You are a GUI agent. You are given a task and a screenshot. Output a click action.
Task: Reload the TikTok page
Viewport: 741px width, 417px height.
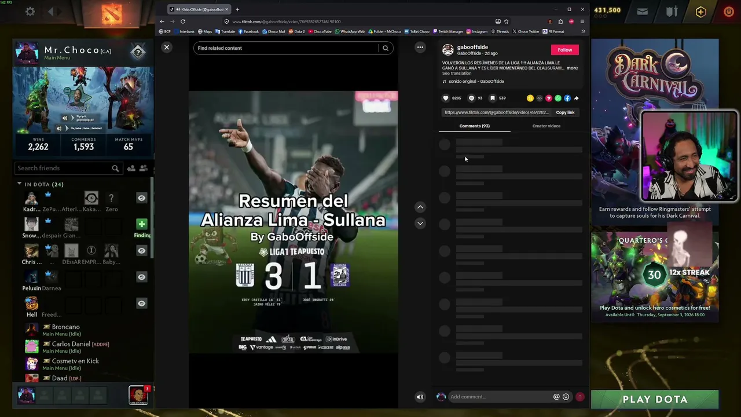pyautogui.click(x=183, y=21)
